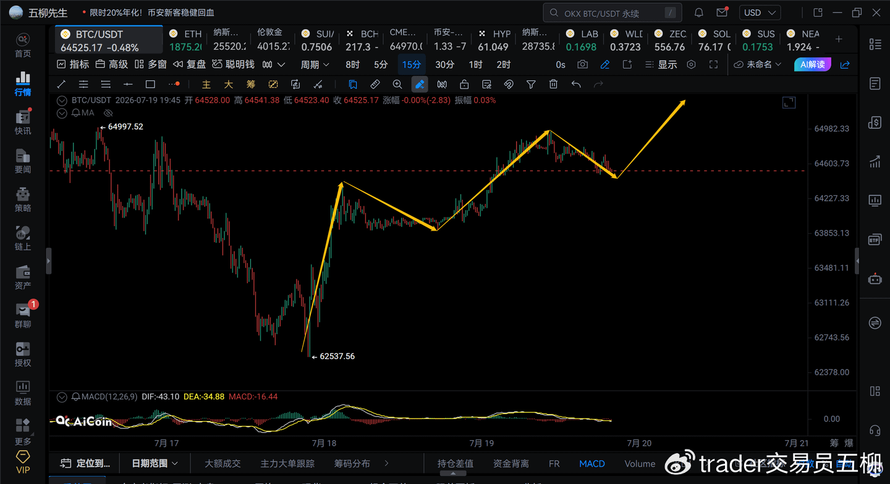
Task: Click the zoom-in magnifier tool
Action: (x=397, y=84)
